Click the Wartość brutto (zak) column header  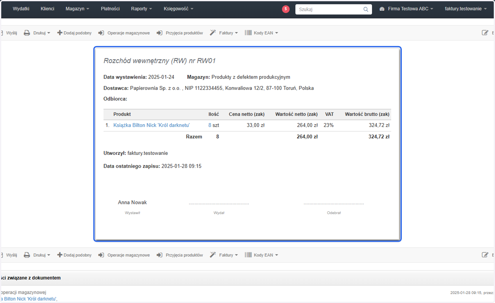367,114
